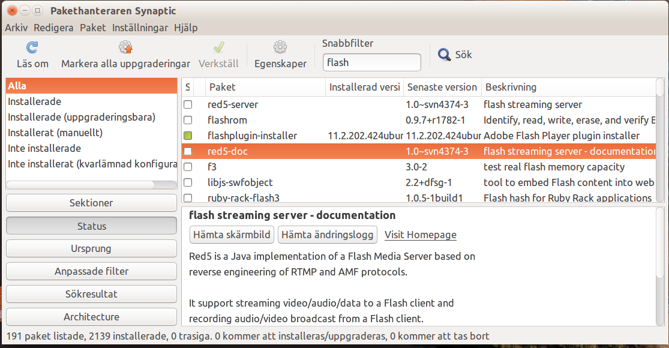Toggle the libjs-swfobject checkbox
The image size is (669, 348).
[188, 182]
